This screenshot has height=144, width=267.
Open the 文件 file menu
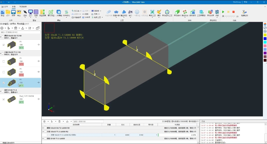pos(5,7)
